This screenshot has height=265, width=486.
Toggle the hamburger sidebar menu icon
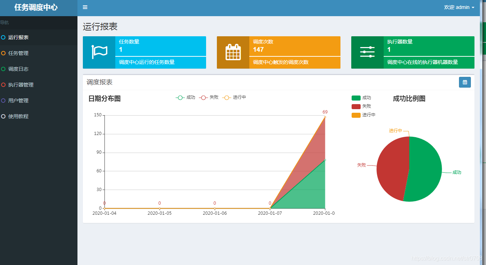(x=85, y=7)
